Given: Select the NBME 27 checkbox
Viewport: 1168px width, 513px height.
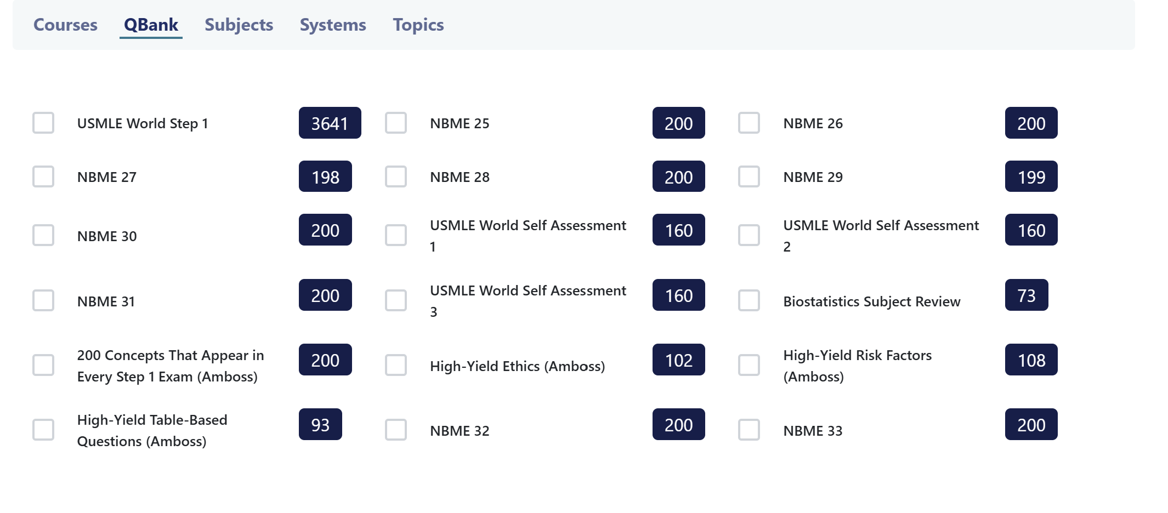Looking at the screenshot, I should tap(43, 177).
